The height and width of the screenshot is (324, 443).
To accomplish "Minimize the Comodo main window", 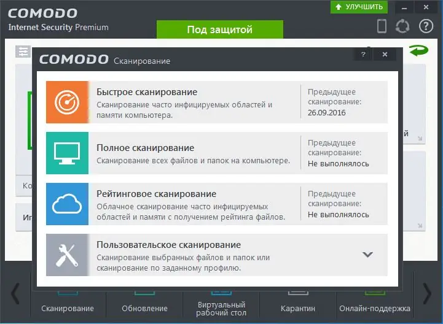I will tap(404, 7).
